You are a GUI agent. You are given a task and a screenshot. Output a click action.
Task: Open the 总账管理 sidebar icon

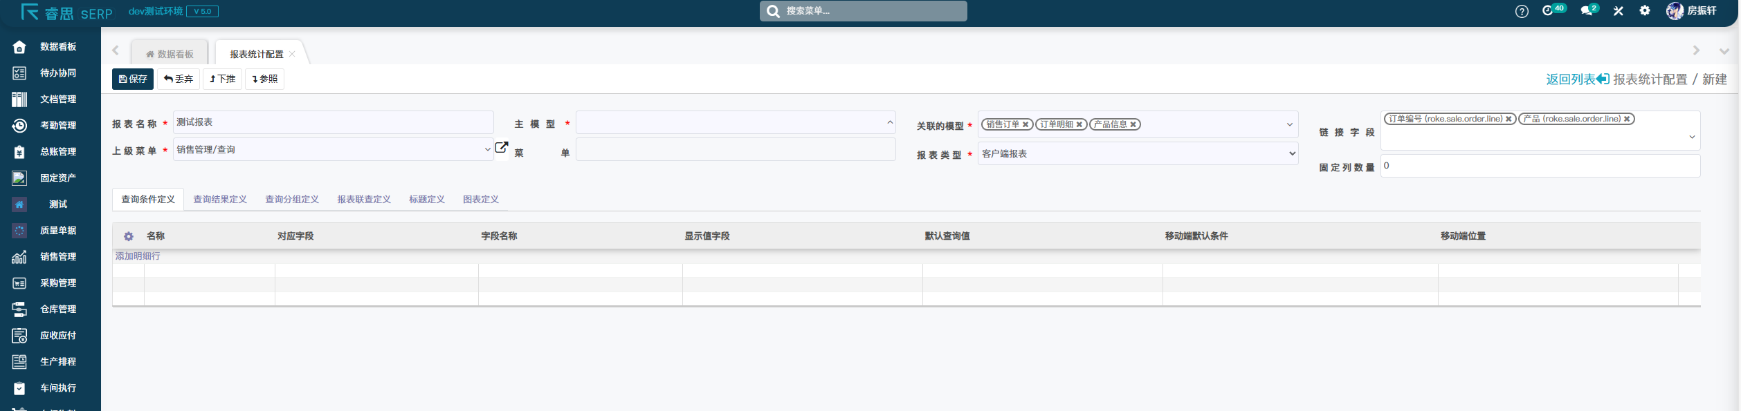19,152
